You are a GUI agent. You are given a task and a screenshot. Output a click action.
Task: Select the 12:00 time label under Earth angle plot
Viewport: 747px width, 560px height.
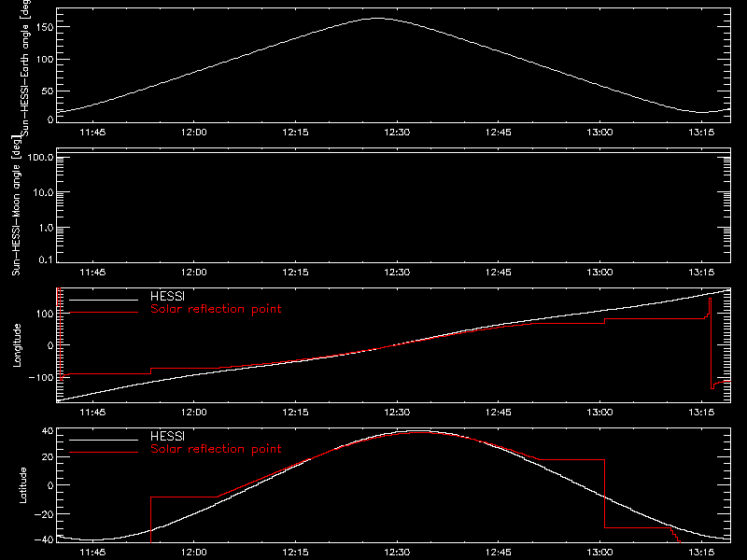click(x=194, y=132)
